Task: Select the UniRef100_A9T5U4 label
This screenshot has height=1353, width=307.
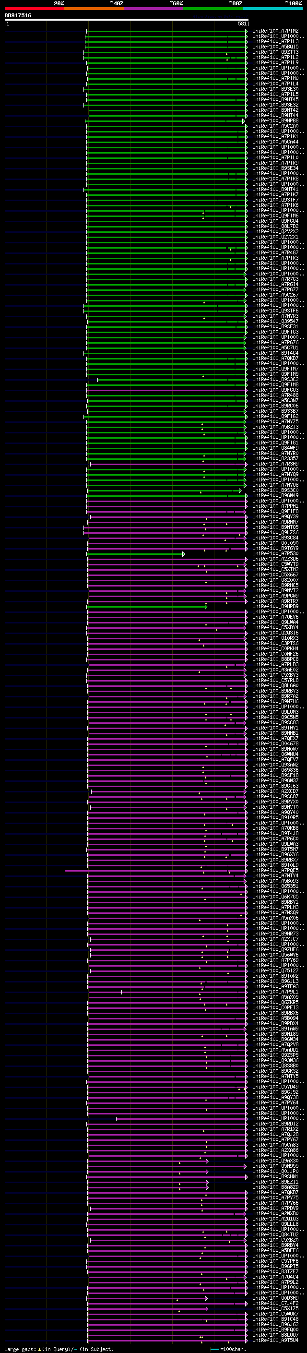Action: [275, 1341]
